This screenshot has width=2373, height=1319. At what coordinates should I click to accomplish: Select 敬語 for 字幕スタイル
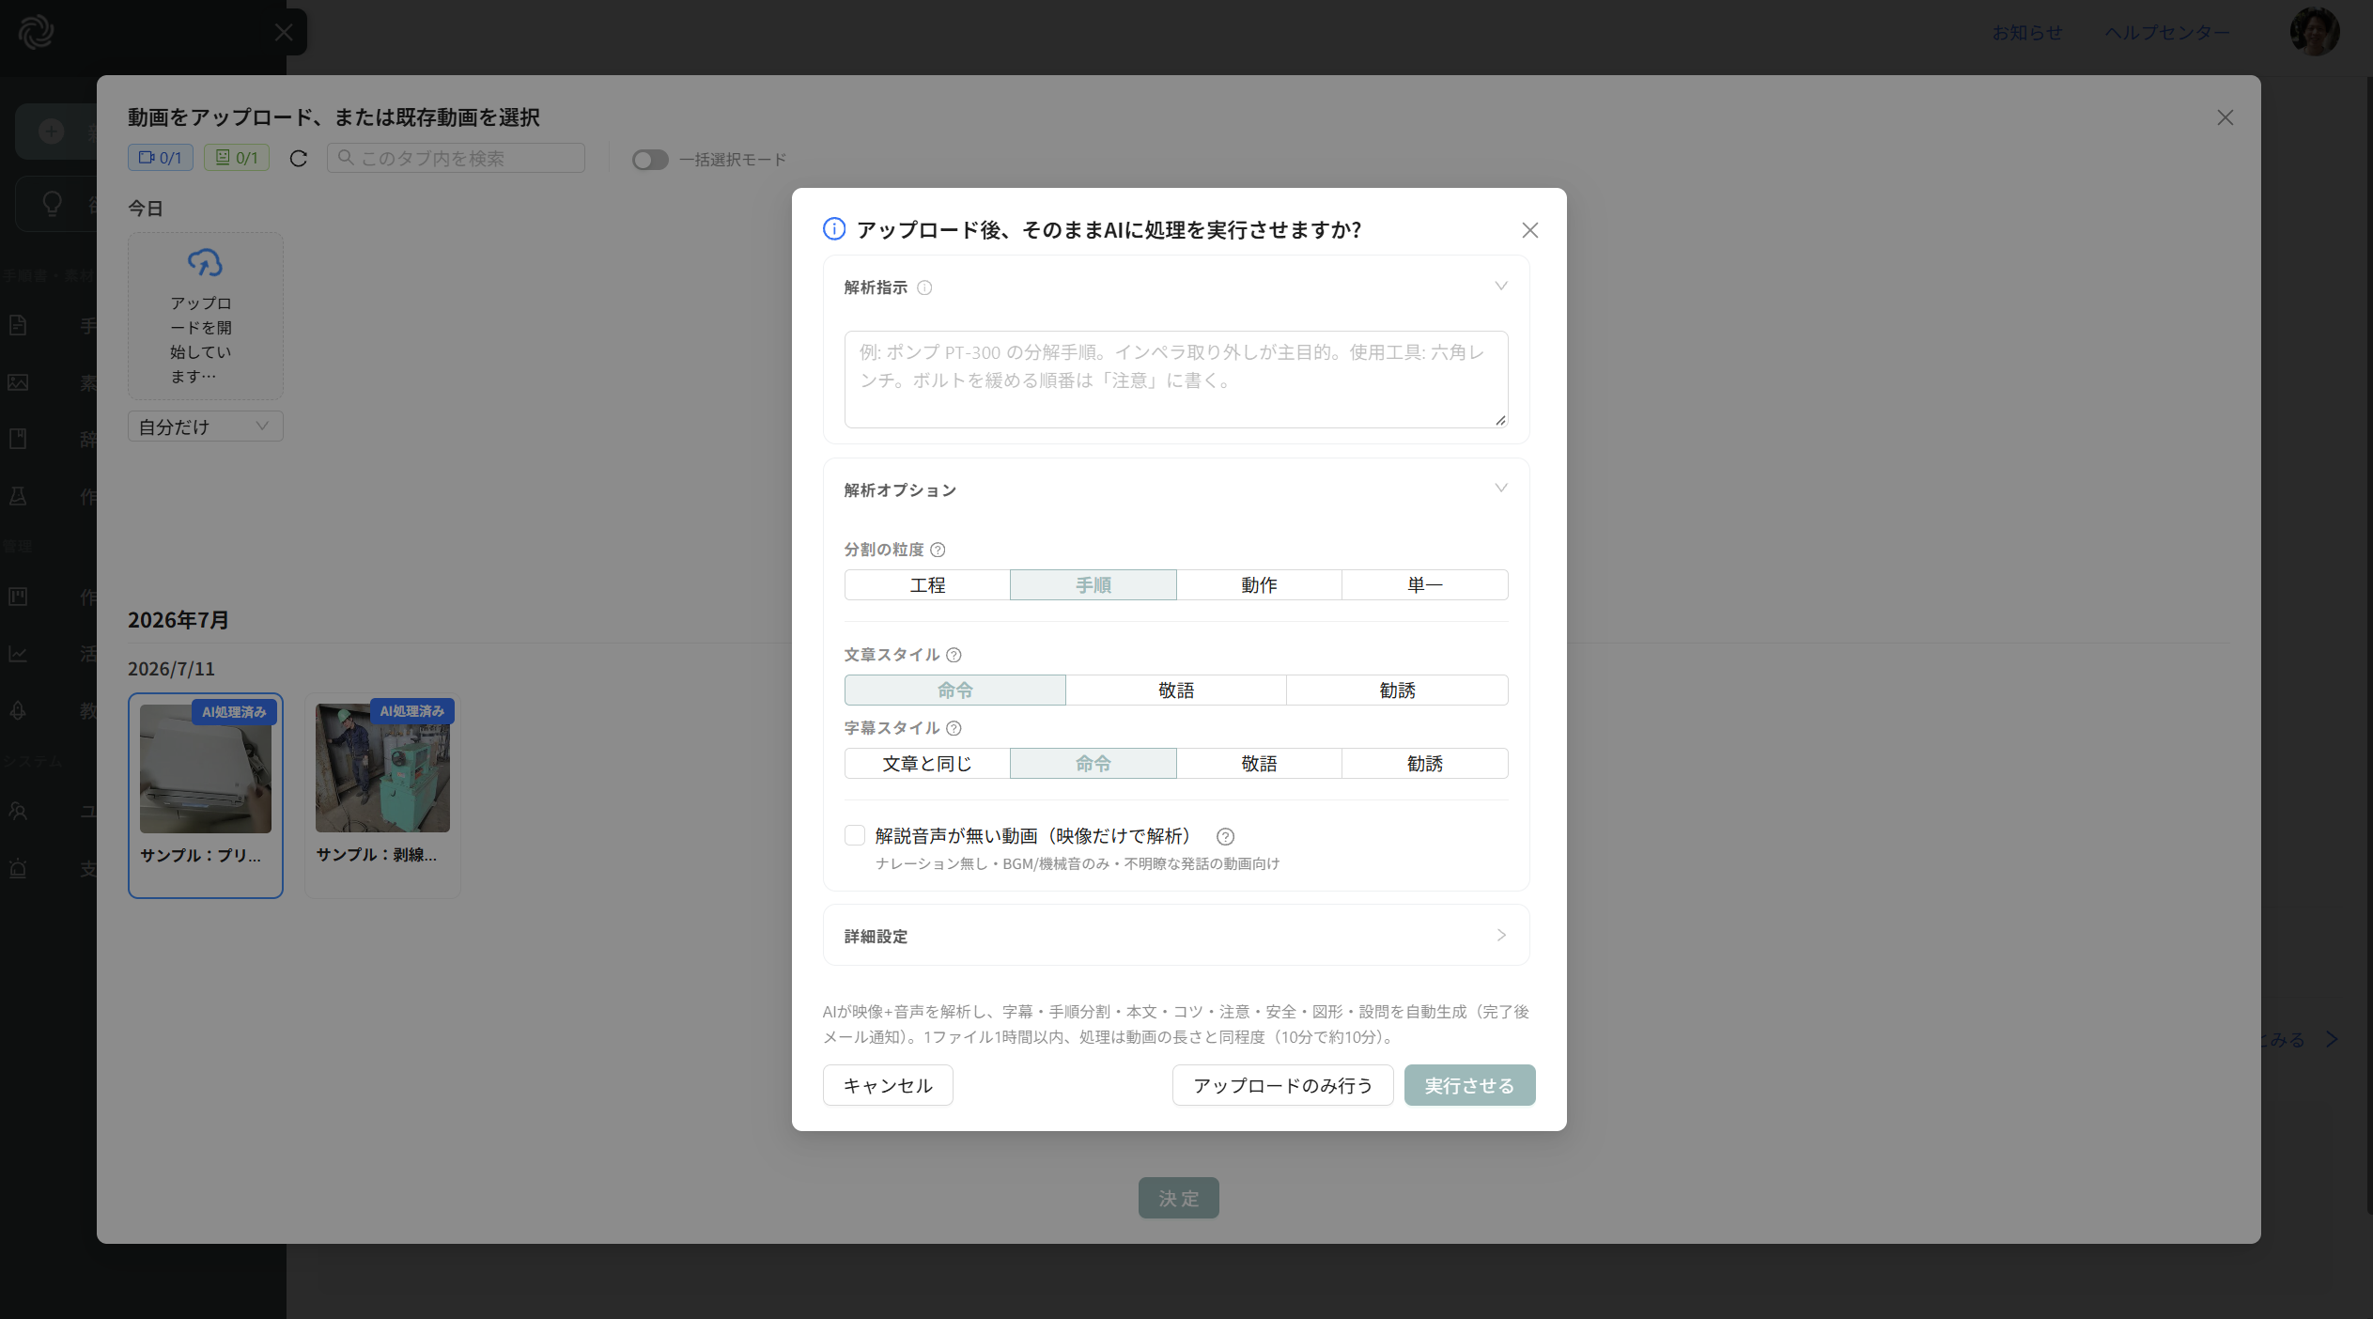[x=1259, y=764]
